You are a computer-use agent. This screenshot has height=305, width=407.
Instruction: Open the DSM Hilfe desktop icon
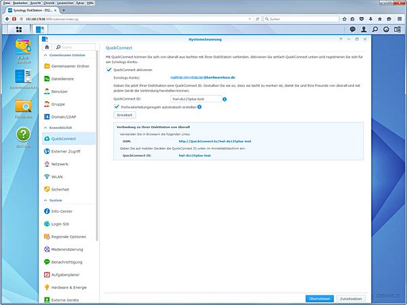click(23, 137)
